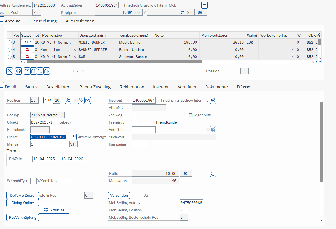Open Positionstyp dropdown in MOBIL-BANNER row
Viewport: 336px width, 229px height.
click(x=76, y=43)
